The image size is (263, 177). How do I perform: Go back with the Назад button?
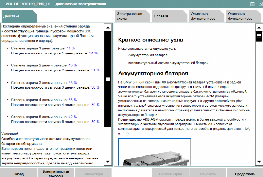[18, 174]
